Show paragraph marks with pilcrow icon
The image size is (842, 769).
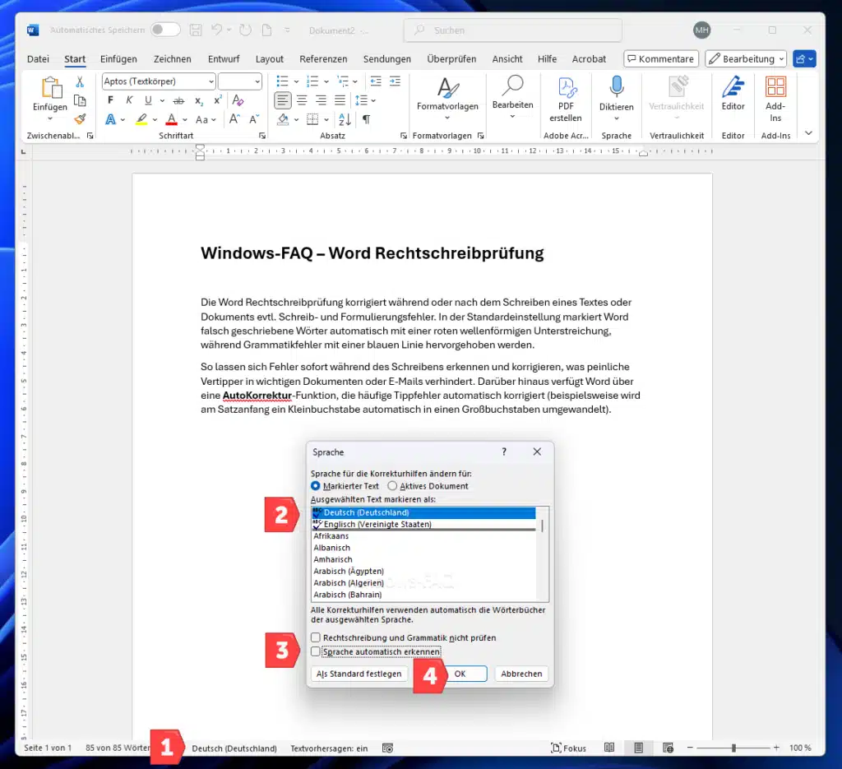[x=366, y=119]
